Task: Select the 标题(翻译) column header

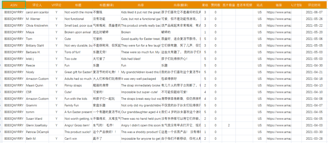Action: click(107, 5)
